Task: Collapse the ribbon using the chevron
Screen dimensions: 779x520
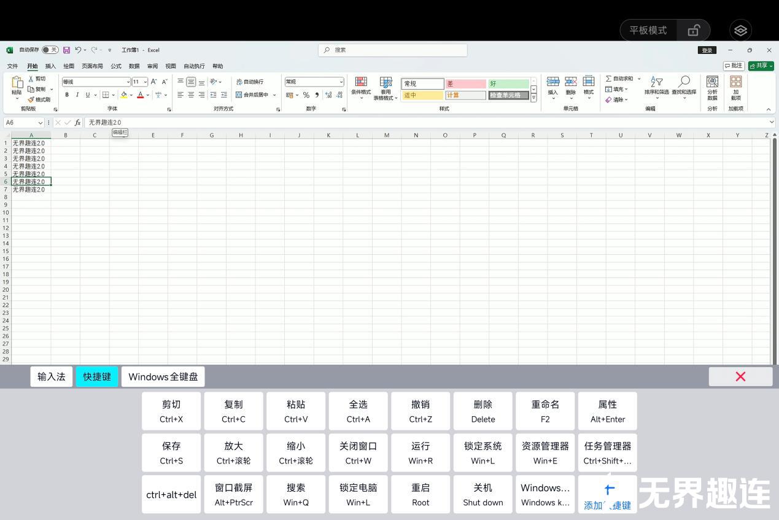Action: pos(769,109)
